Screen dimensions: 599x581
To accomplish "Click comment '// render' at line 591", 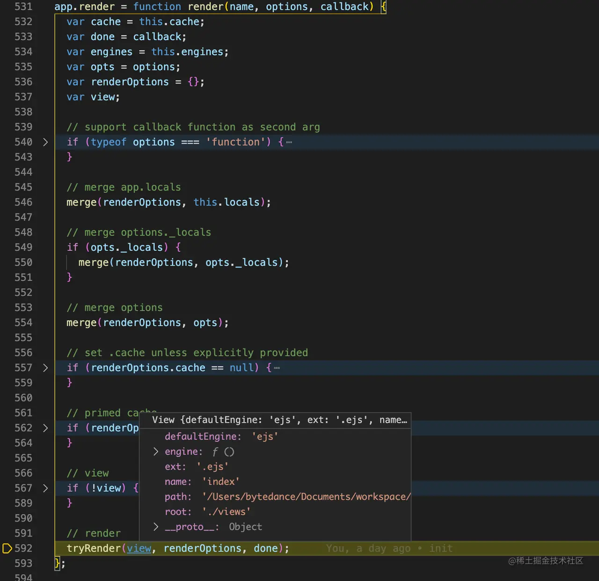I will 94,533.
